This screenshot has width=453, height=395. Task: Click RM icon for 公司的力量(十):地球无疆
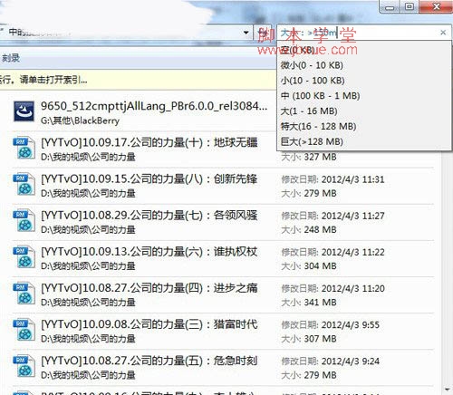point(24,149)
